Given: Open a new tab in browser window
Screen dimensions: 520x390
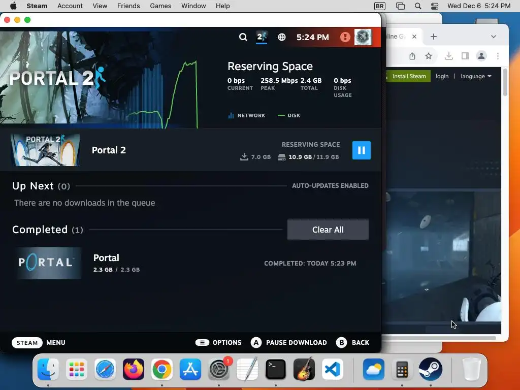Looking at the screenshot, I should [434, 37].
